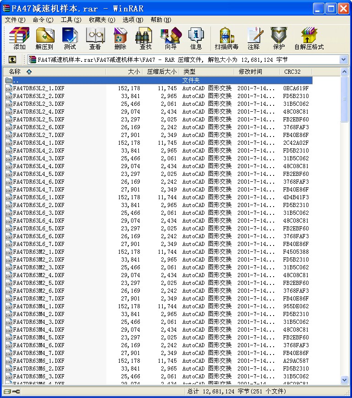Select file FA47DR63L4_4.DXF
Screen dimensions: 352x398
pos(38,166)
